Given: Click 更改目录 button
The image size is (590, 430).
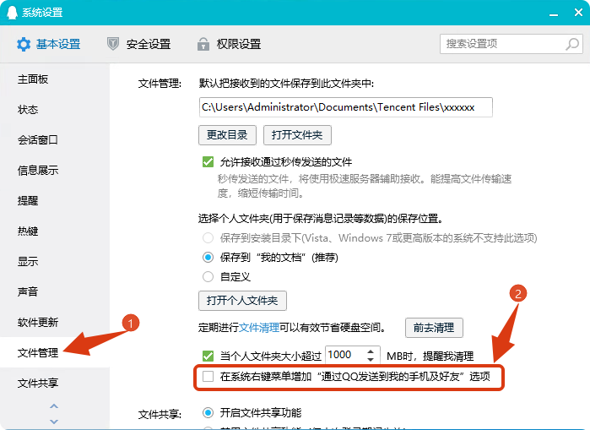Looking at the screenshot, I should (227, 135).
